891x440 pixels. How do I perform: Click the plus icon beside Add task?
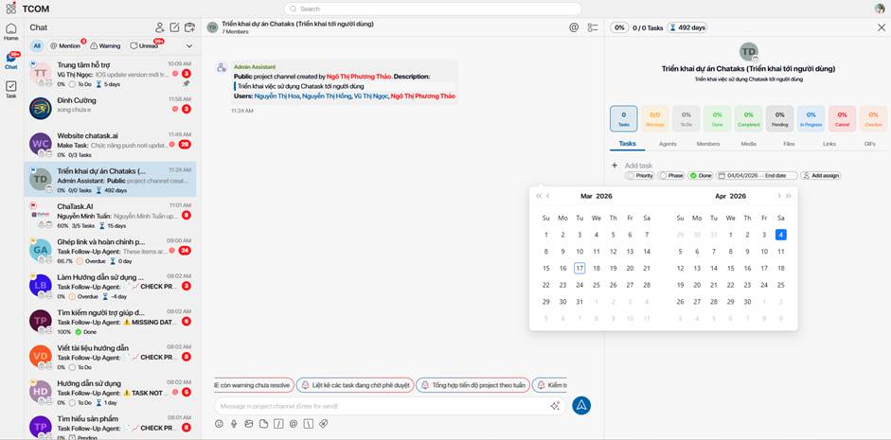pyautogui.click(x=615, y=166)
